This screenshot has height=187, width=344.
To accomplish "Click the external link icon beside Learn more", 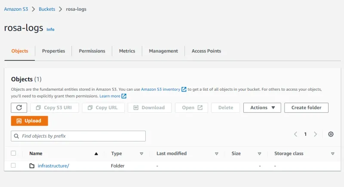I will coord(124,96).
